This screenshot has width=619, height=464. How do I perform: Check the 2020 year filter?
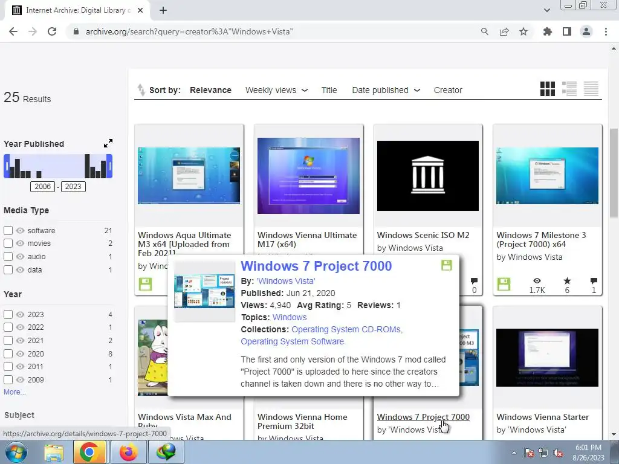[x=8, y=353]
